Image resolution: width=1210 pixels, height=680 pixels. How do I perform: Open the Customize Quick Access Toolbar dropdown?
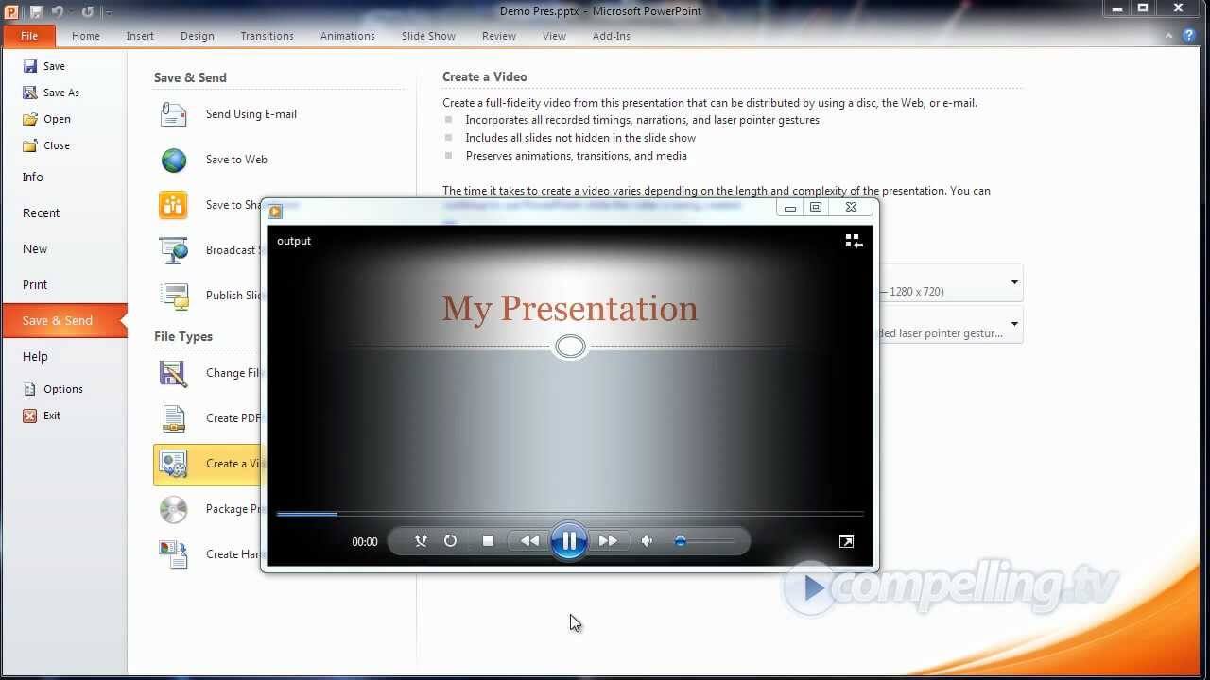(x=108, y=12)
